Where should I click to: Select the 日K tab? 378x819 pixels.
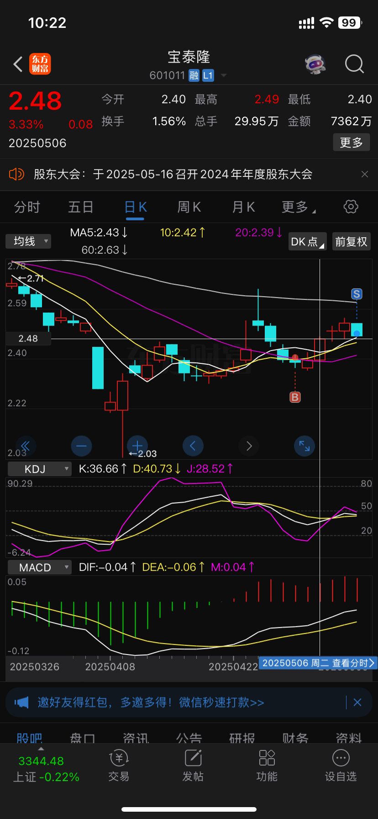click(x=136, y=207)
